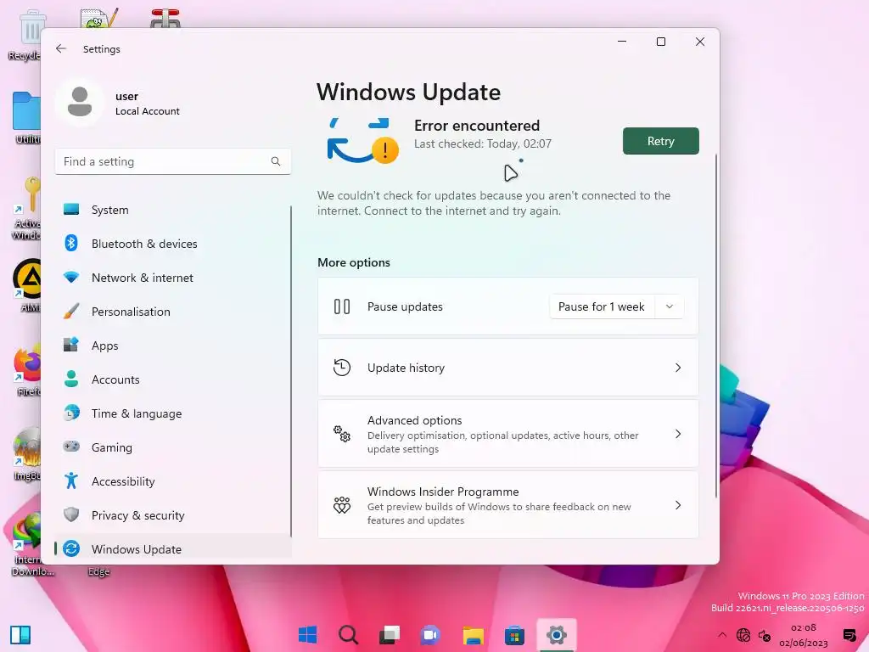The height and width of the screenshot is (652, 869).
Task: Open Apps settings in sidebar
Action: click(x=173, y=346)
